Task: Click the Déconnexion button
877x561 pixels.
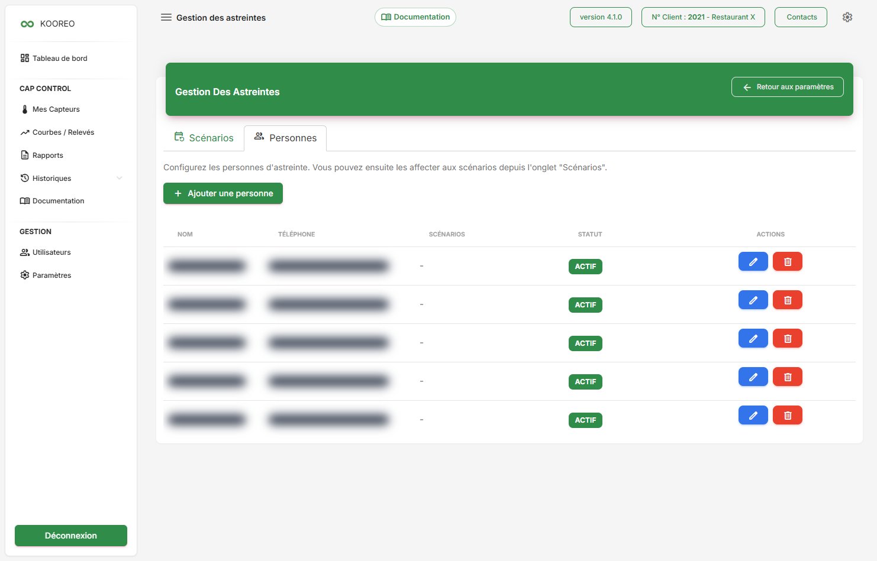Action: tap(71, 536)
